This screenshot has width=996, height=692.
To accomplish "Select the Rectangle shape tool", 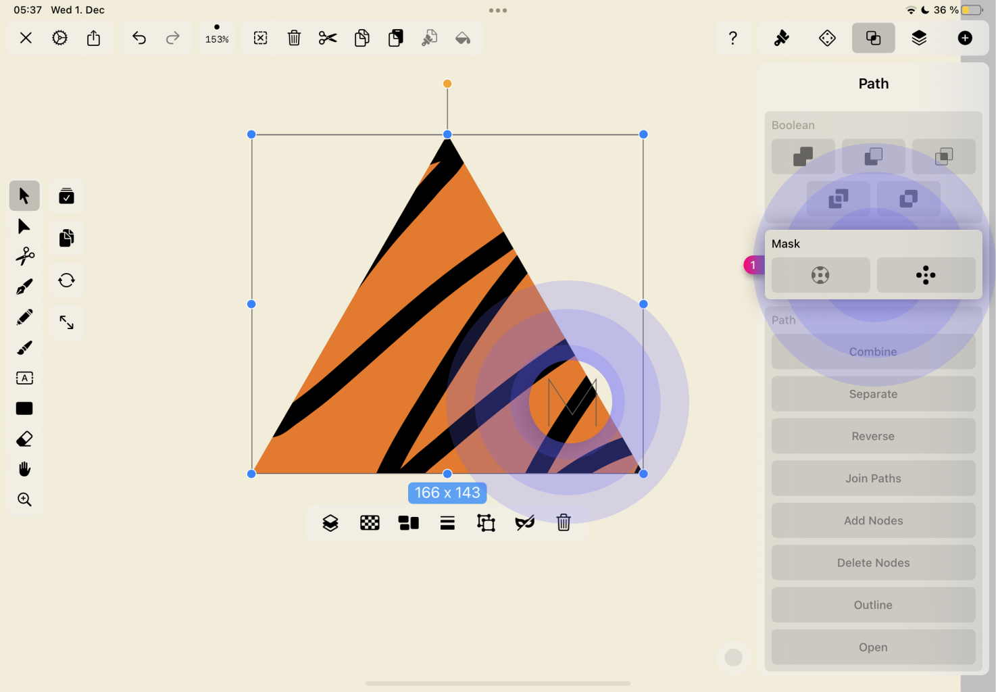I will coord(24,408).
